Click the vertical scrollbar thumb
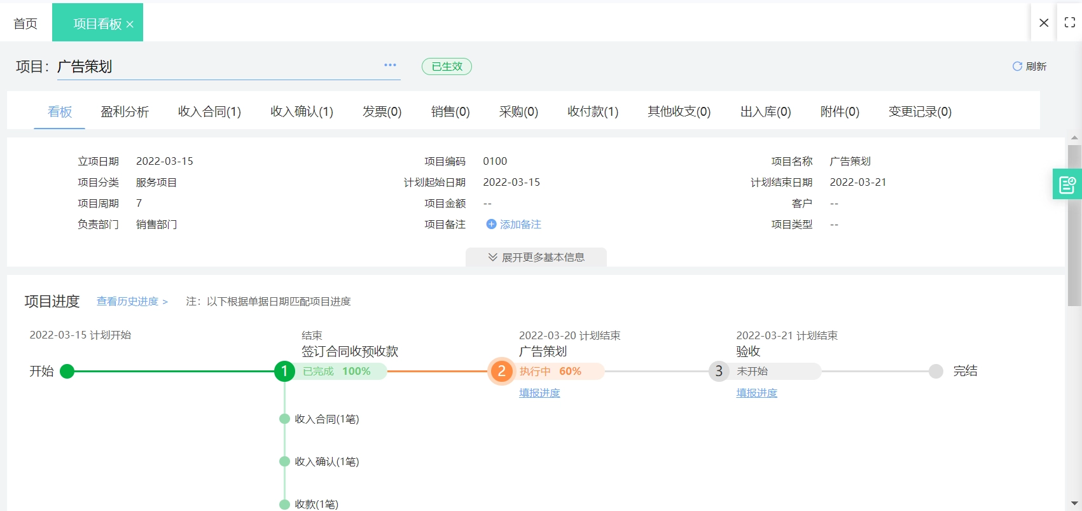1082x511 pixels. [1074, 225]
